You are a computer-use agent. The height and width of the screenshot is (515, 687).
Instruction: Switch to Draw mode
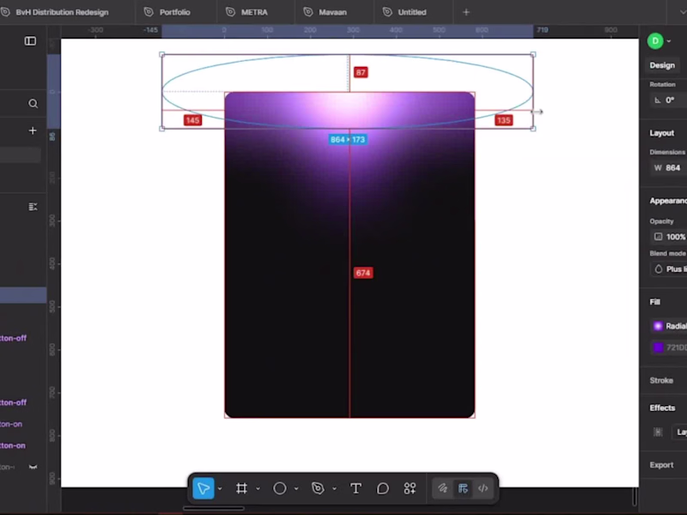tap(442, 488)
